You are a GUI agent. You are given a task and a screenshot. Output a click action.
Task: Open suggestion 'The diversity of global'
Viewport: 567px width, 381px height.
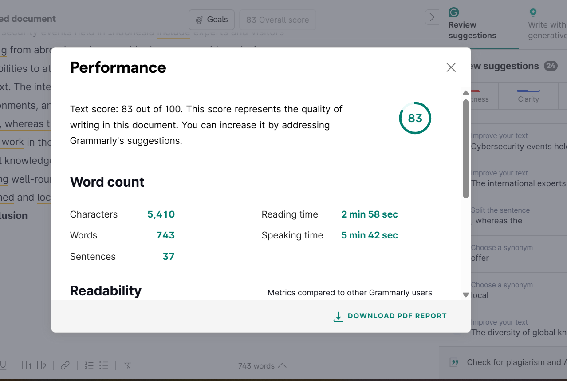(x=519, y=328)
